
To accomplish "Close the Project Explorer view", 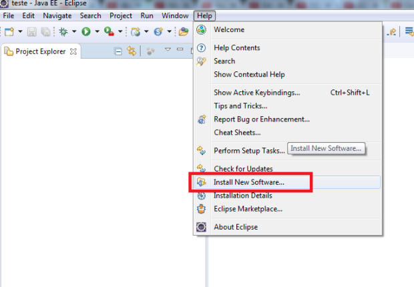I will [x=73, y=51].
